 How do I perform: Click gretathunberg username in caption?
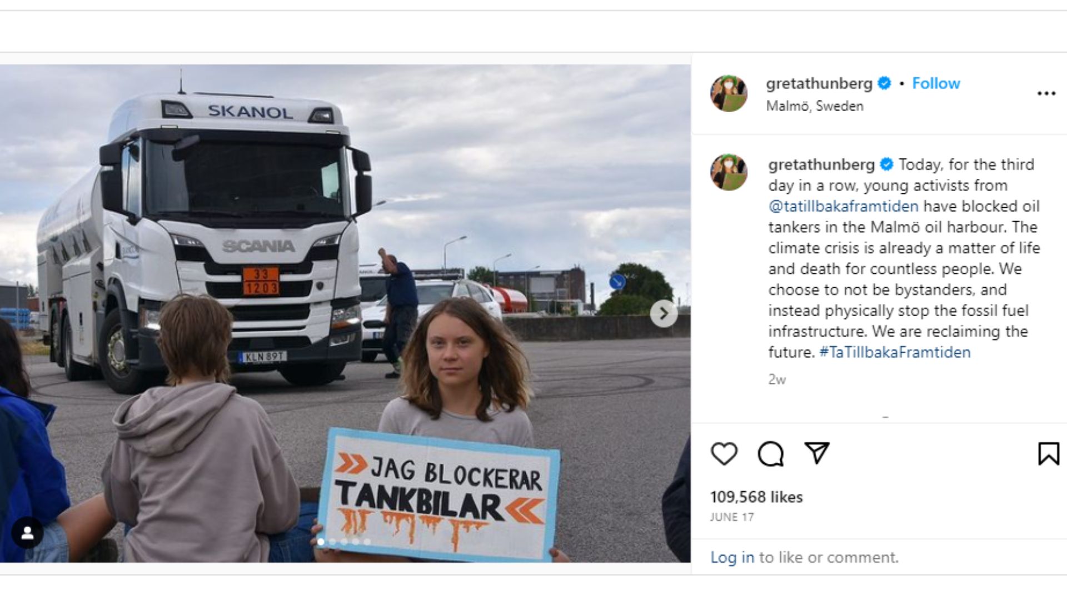tap(821, 164)
